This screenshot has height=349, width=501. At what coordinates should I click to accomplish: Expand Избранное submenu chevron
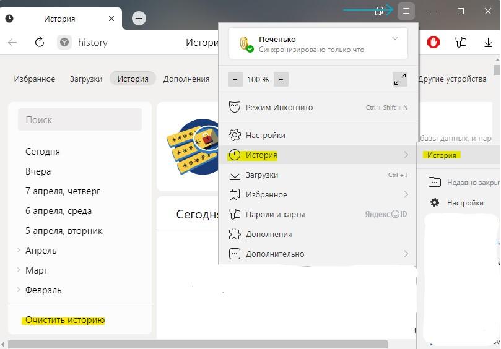point(406,194)
